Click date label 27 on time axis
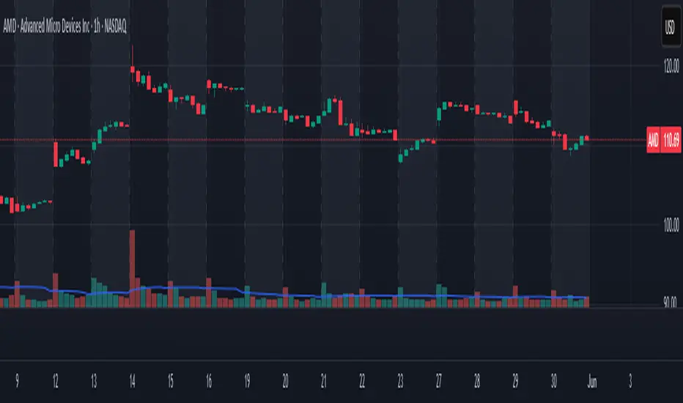The width and height of the screenshot is (683, 403). (439, 381)
